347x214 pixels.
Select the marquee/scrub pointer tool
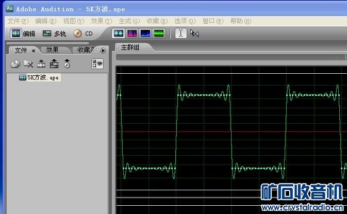[x=194, y=34]
